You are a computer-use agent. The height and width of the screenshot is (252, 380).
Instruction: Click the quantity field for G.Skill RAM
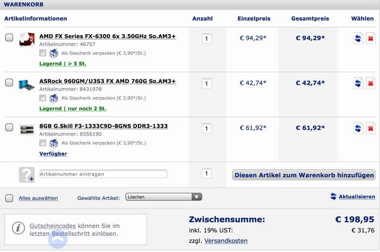coord(207,129)
